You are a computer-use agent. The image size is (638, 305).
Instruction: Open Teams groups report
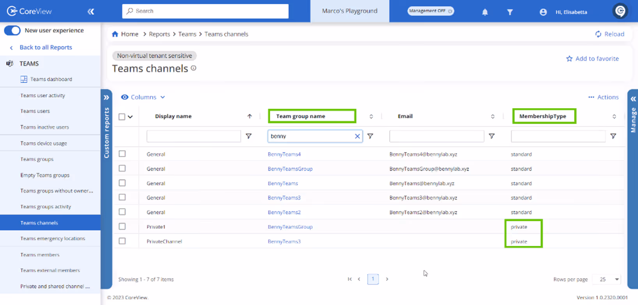pos(37,159)
